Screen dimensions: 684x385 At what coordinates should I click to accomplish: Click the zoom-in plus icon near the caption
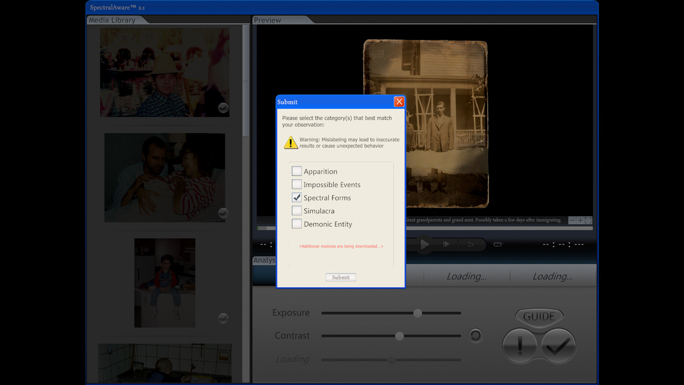[x=580, y=220]
